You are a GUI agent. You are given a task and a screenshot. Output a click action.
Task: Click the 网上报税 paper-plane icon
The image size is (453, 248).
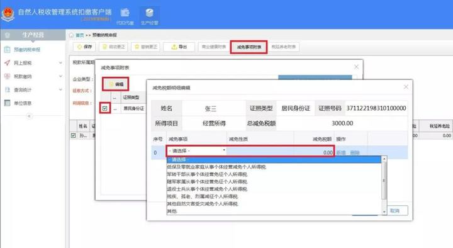(7, 63)
